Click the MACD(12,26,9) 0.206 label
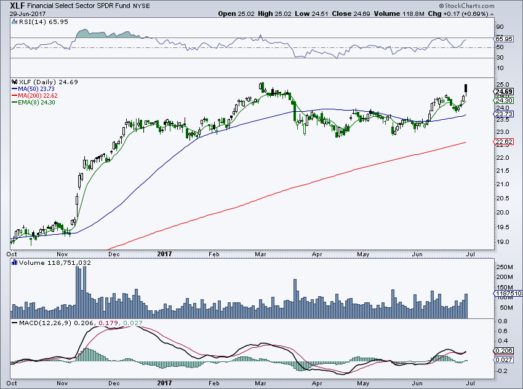 57,323
